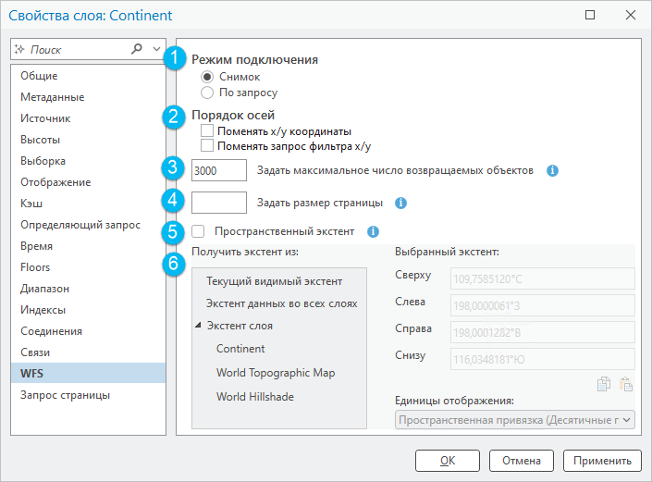Toggle Поменять запрос фильтра x/y checkbox
This screenshot has width=652, height=482.
click(207, 146)
